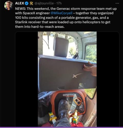Open ALEX's profile avatar picture

point(8,6)
